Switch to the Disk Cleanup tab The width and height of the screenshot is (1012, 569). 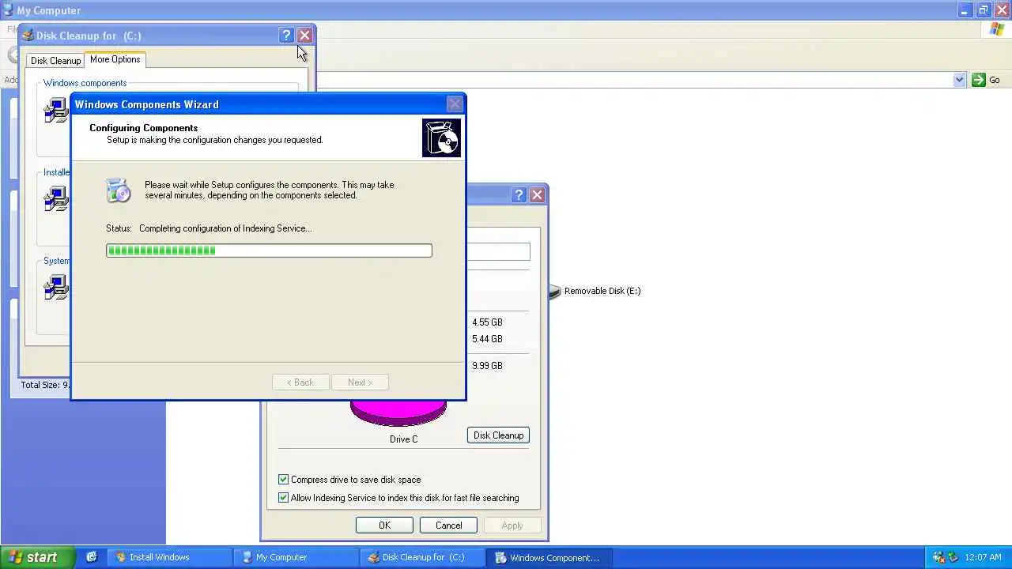(55, 61)
